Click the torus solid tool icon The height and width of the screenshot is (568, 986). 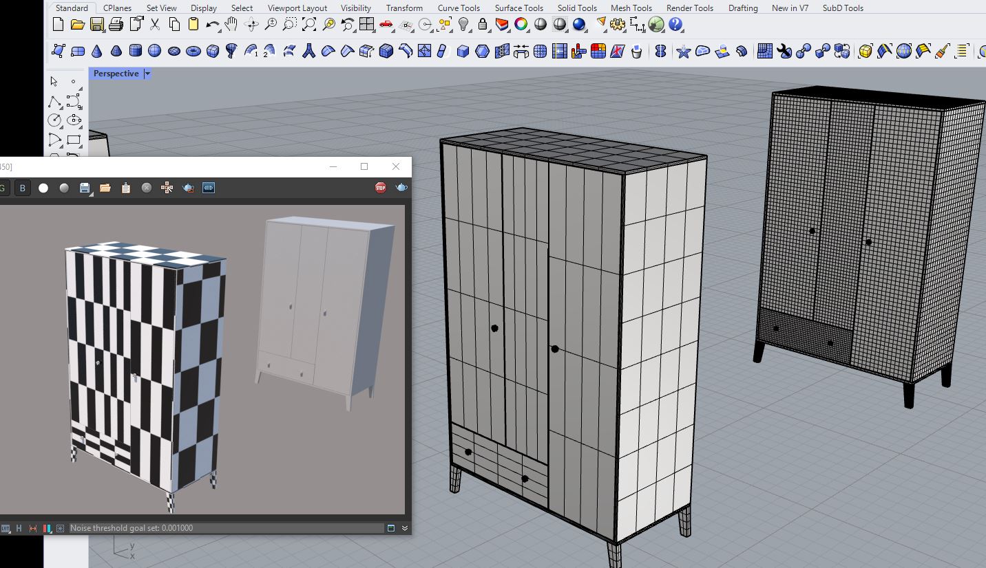[193, 51]
